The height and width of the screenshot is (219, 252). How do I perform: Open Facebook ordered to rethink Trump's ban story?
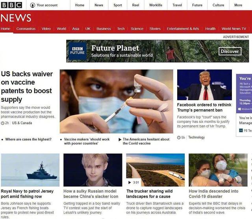tap(204, 107)
